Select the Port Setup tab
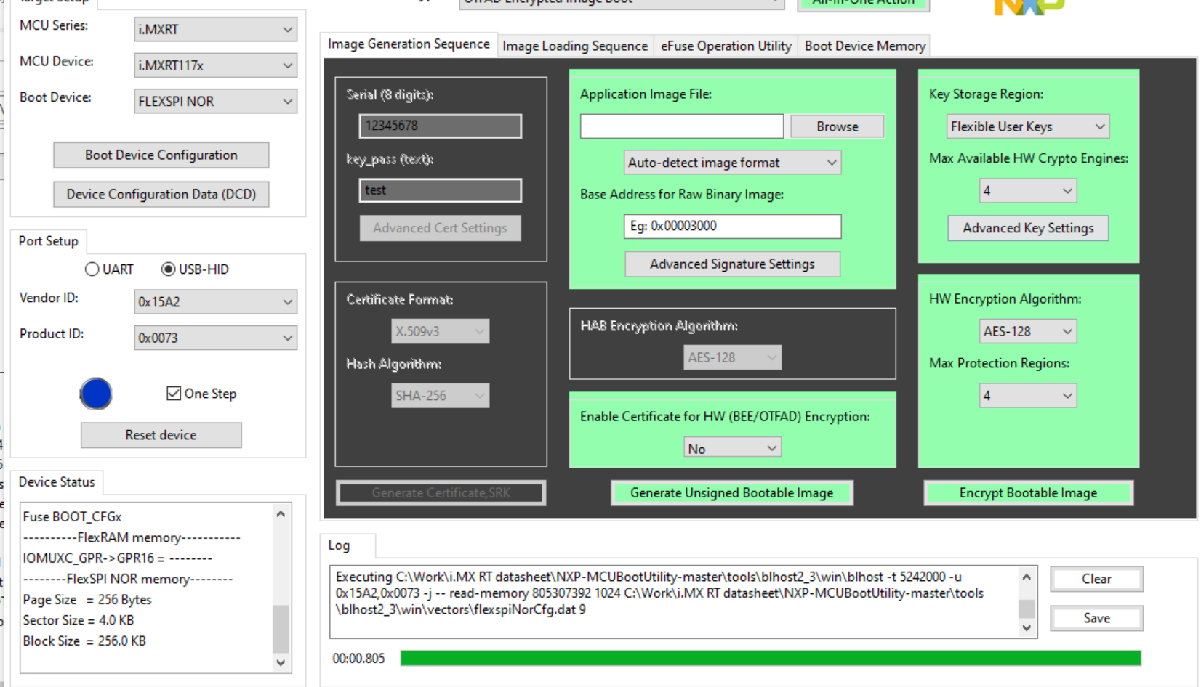This screenshot has width=1201, height=687. coord(48,241)
